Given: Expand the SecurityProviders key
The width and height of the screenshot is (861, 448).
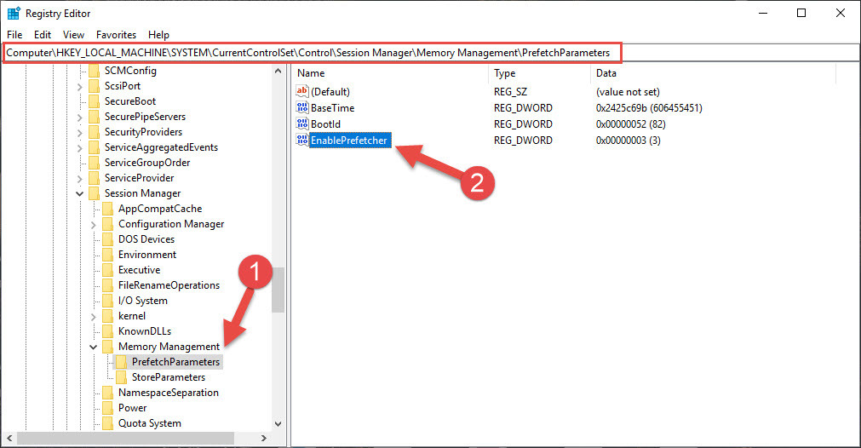Looking at the screenshot, I should pos(79,132).
